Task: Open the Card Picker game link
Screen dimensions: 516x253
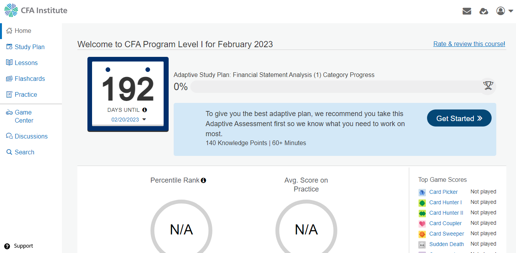Action: point(443,192)
